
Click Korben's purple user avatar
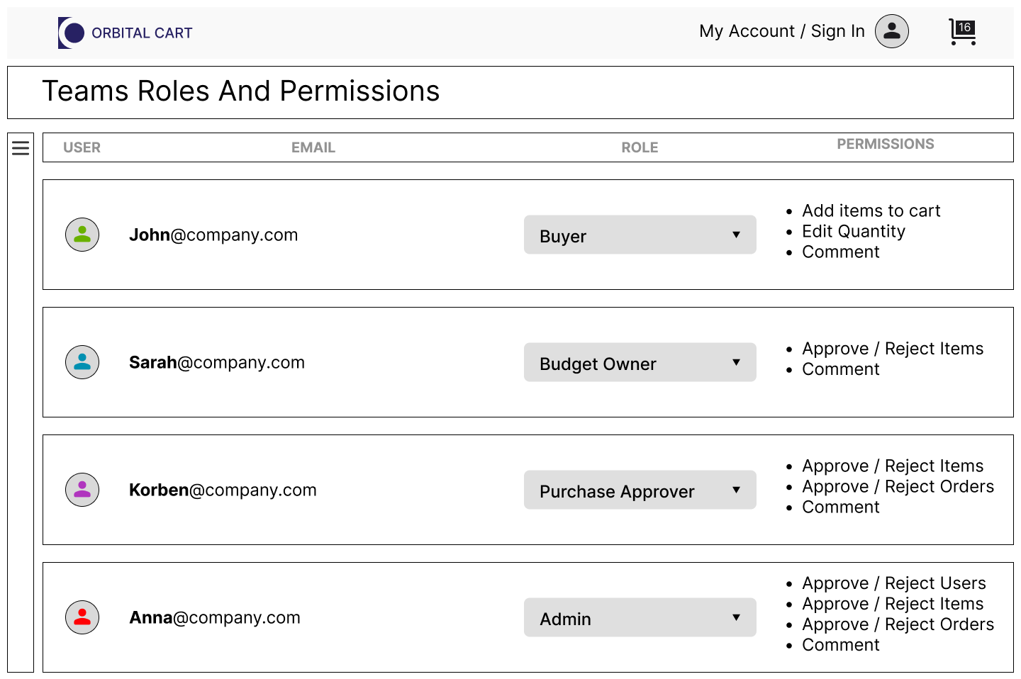[x=82, y=490]
